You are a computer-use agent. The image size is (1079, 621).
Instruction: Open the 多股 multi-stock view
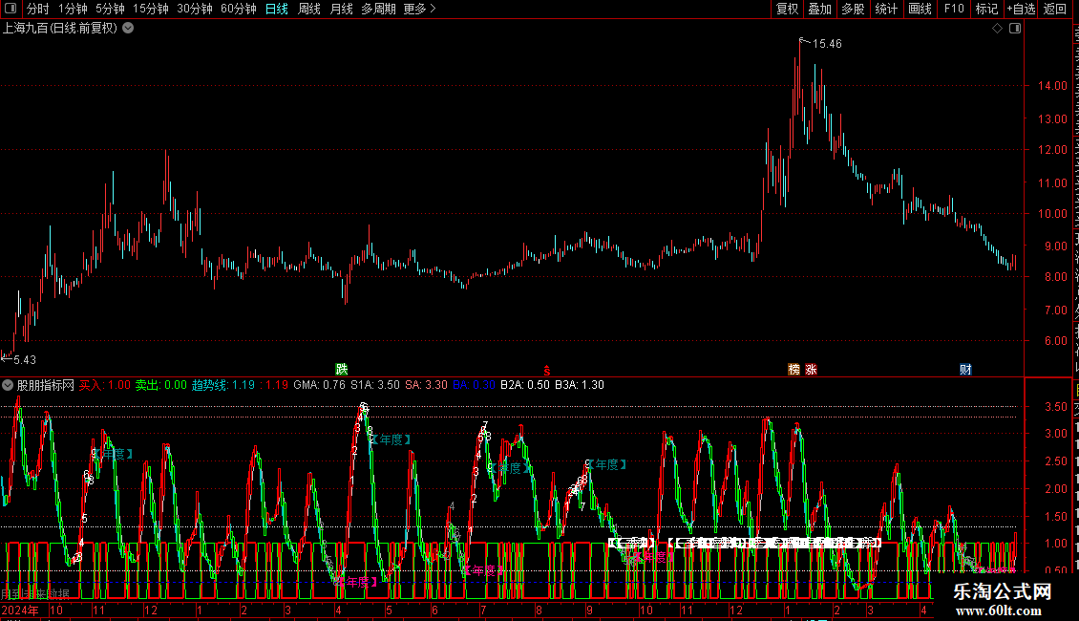point(853,9)
